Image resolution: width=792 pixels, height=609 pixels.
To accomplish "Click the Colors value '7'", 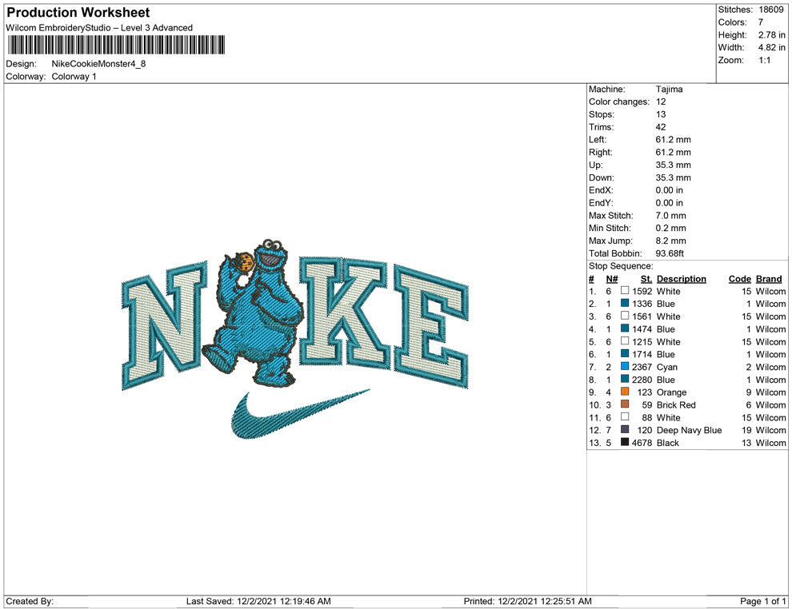I will 761,22.
